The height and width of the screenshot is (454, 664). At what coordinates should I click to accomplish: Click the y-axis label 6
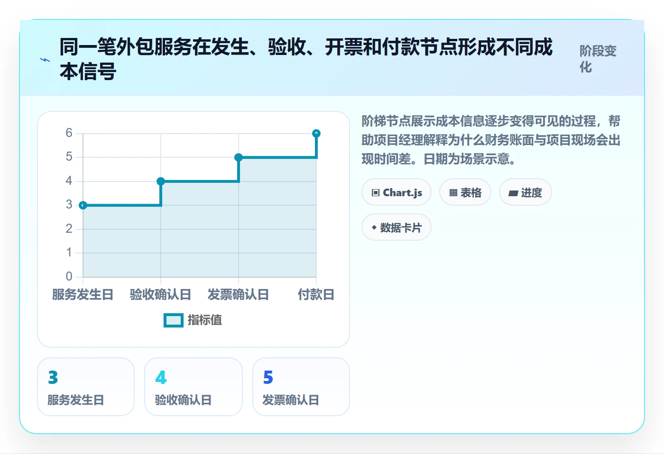[x=69, y=133]
